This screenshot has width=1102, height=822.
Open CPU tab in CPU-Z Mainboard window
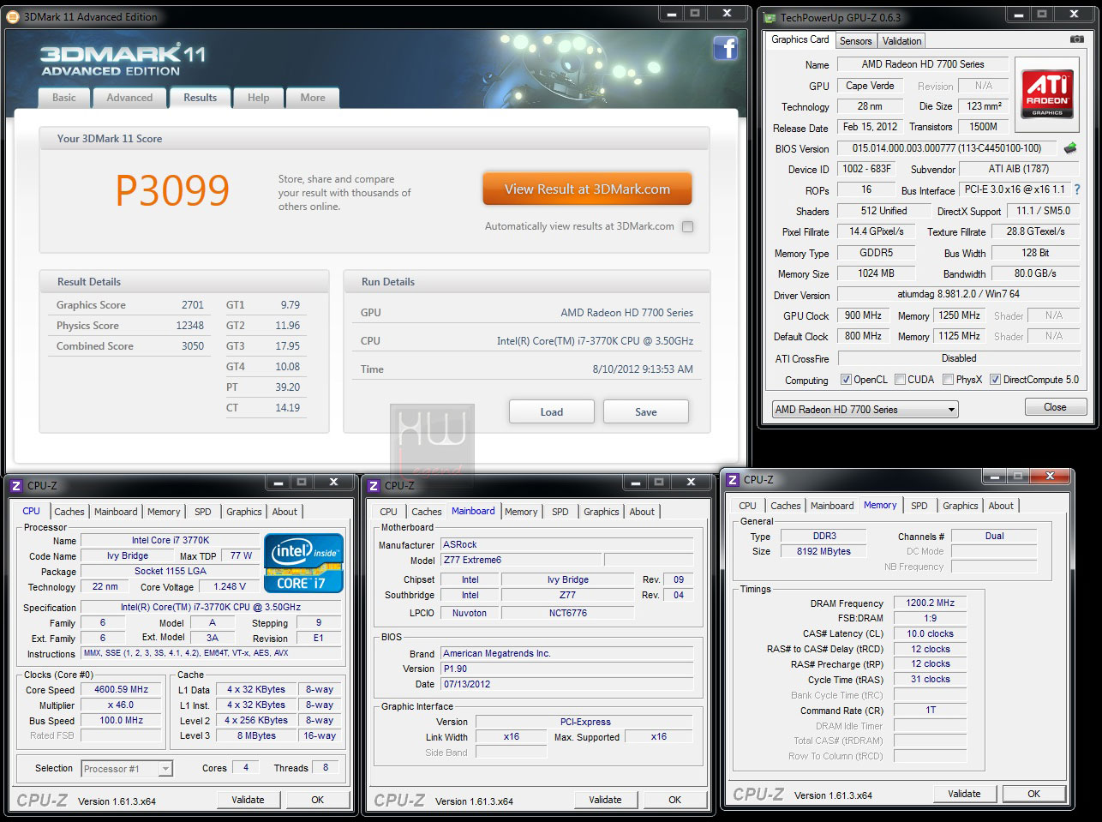(389, 512)
